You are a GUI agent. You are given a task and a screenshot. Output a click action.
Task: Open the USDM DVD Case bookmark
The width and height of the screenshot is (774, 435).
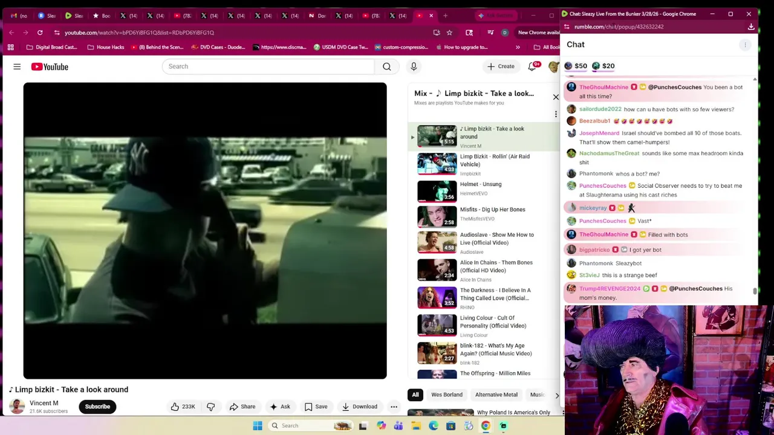click(x=339, y=47)
